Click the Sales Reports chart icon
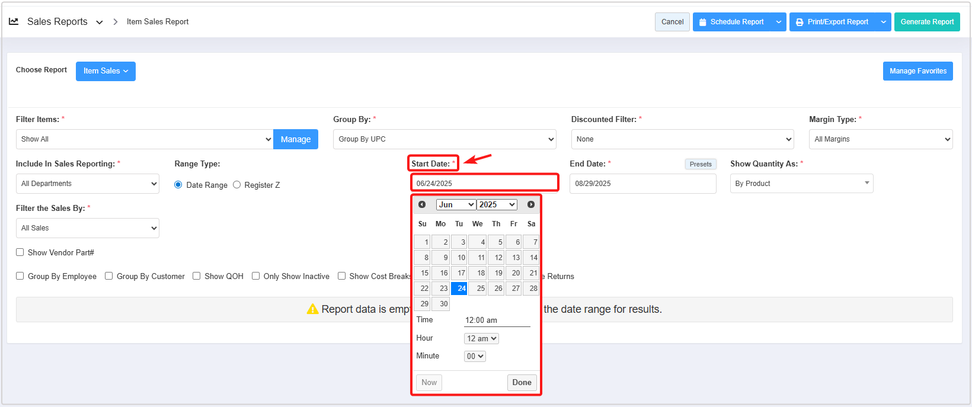 click(x=14, y=22)
